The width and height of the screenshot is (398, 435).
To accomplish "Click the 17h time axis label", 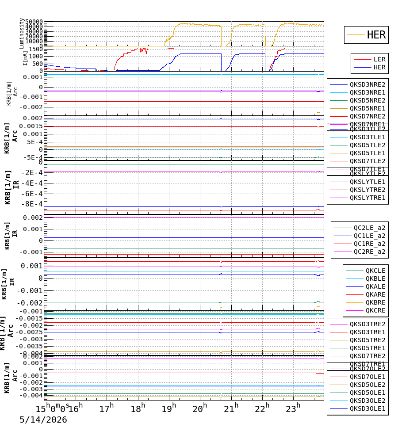I will coord(107,408).
